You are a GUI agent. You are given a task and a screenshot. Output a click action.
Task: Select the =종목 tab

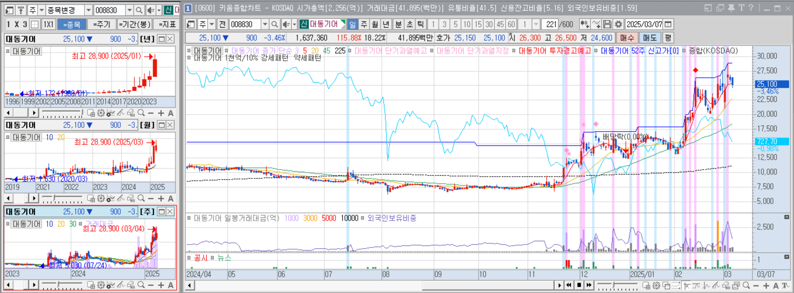coord(72,24)
